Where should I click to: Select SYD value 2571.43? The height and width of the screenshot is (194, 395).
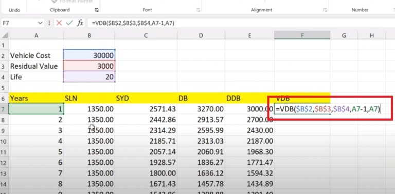coord(146,109)
